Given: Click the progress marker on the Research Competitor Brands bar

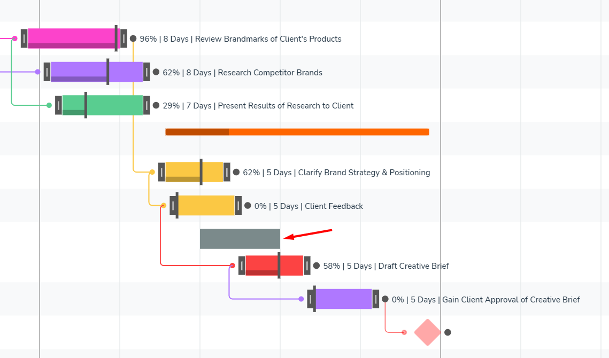Looking at the screenshot, I should coord(108,72).
